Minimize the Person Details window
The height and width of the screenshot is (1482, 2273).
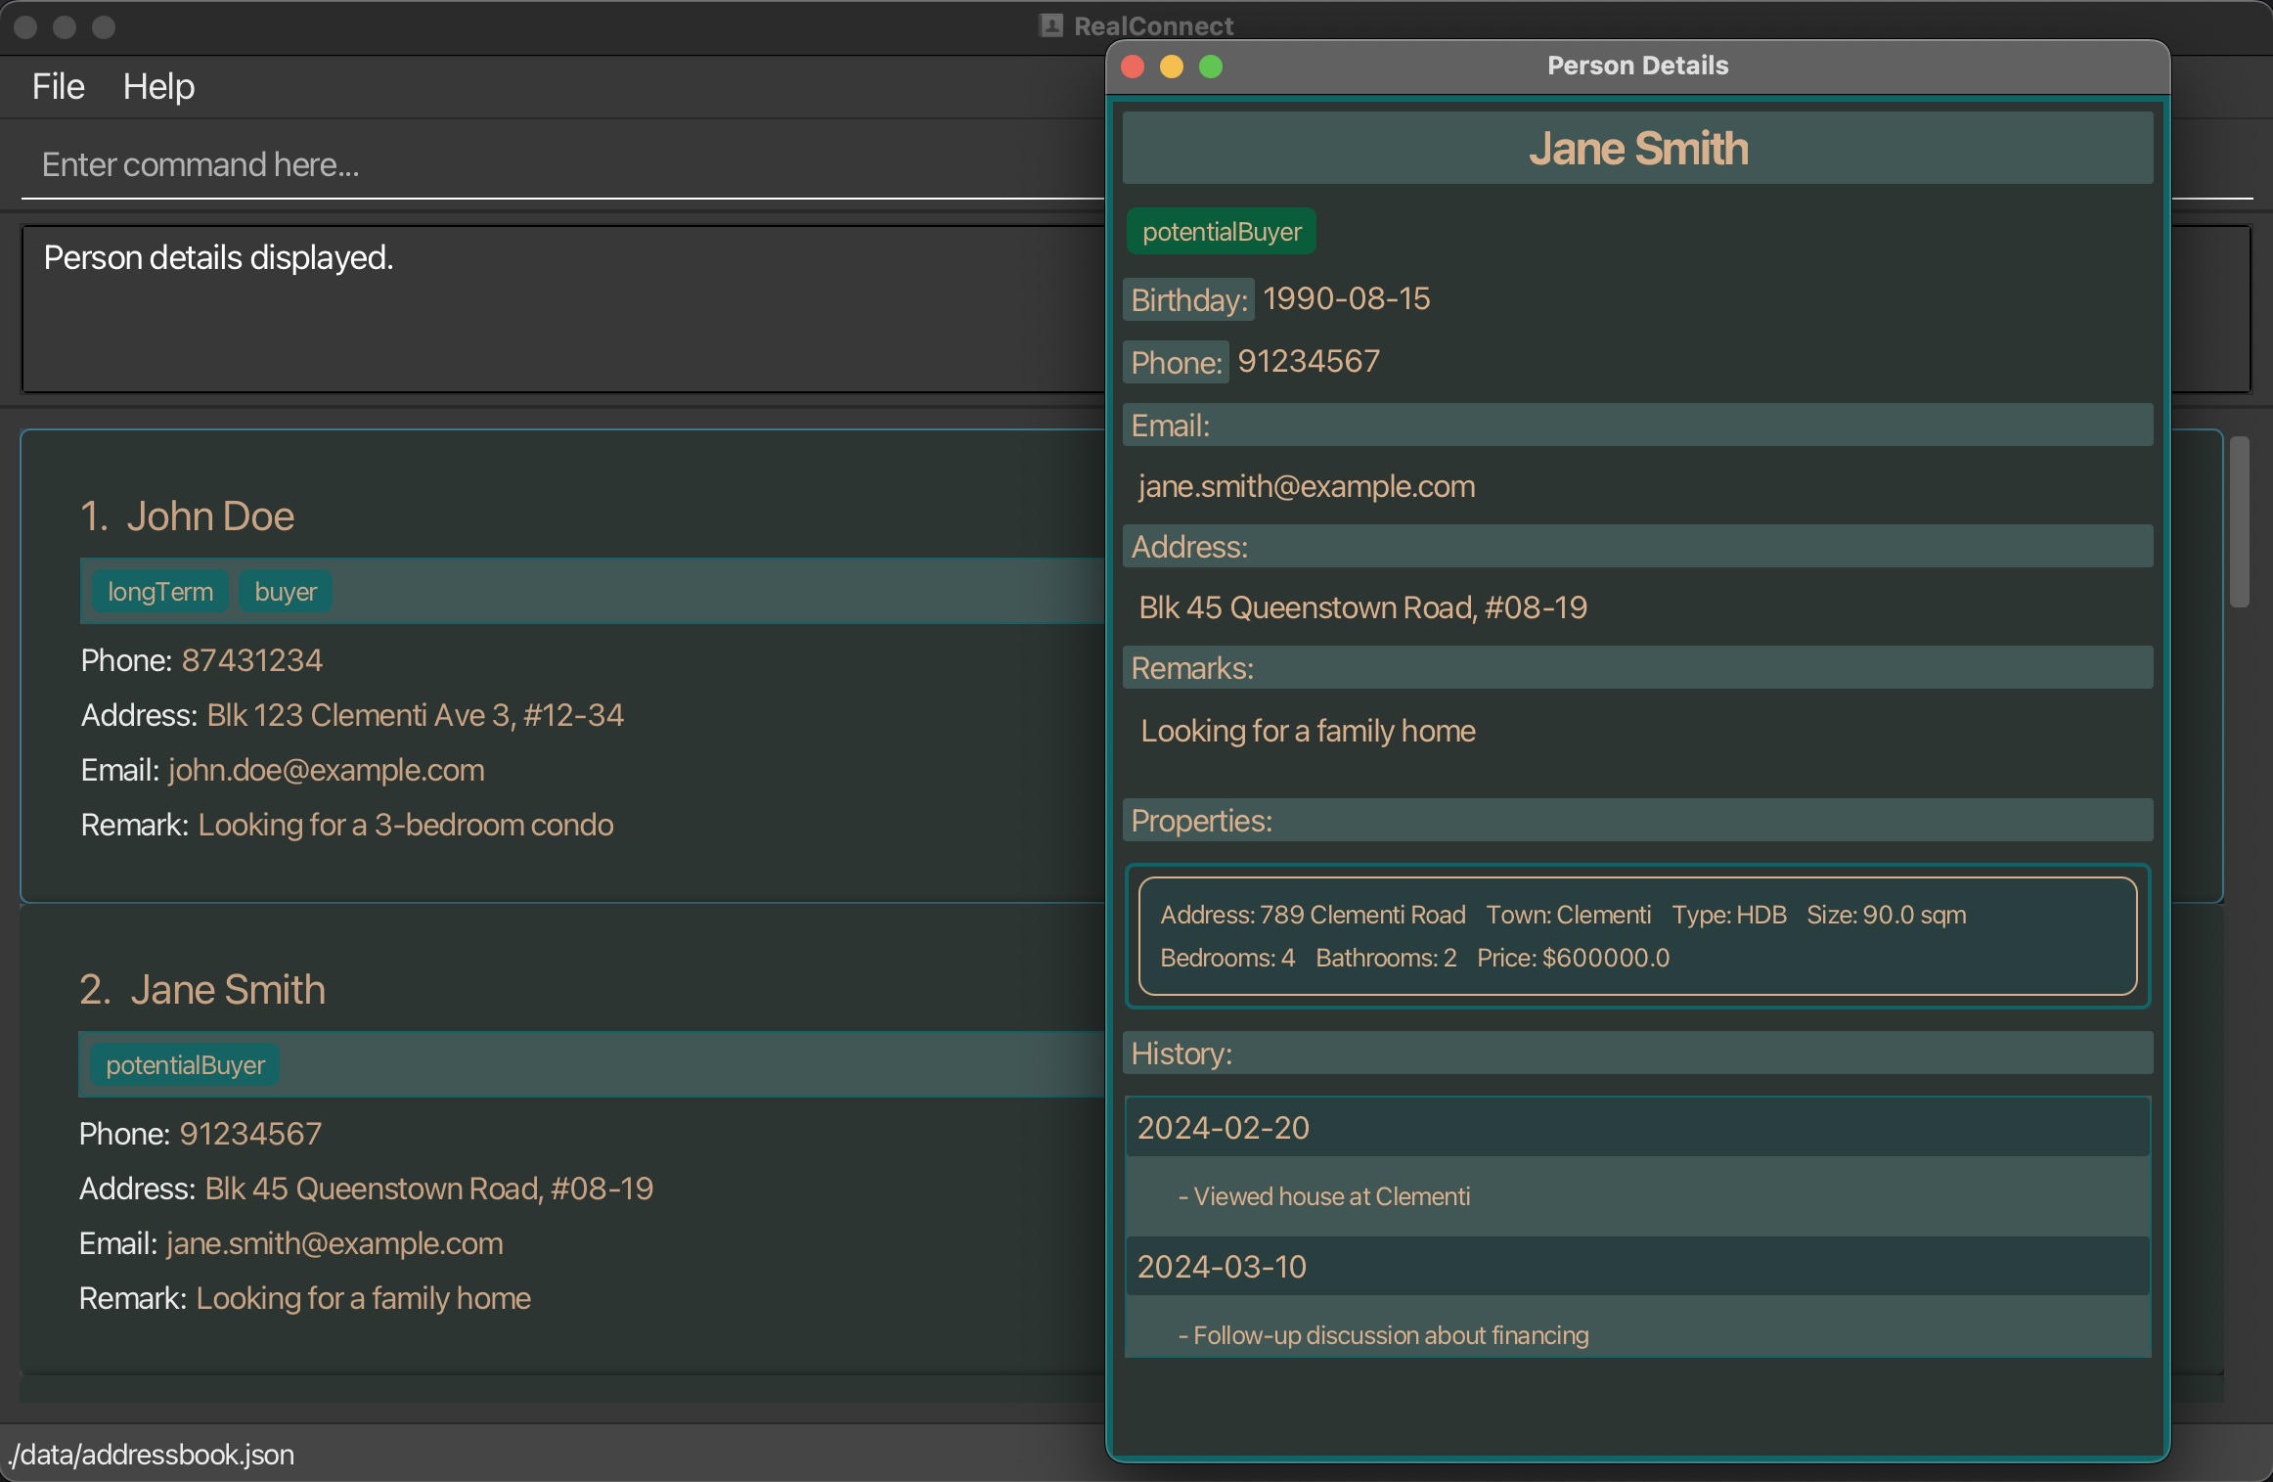click(1172, 67)
